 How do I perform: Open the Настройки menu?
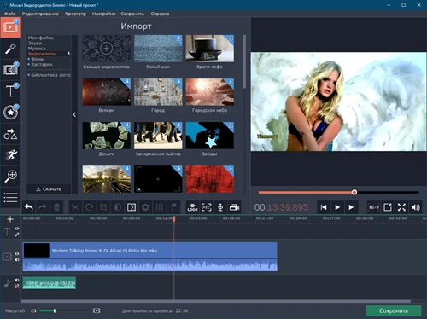tap(103, 14)
